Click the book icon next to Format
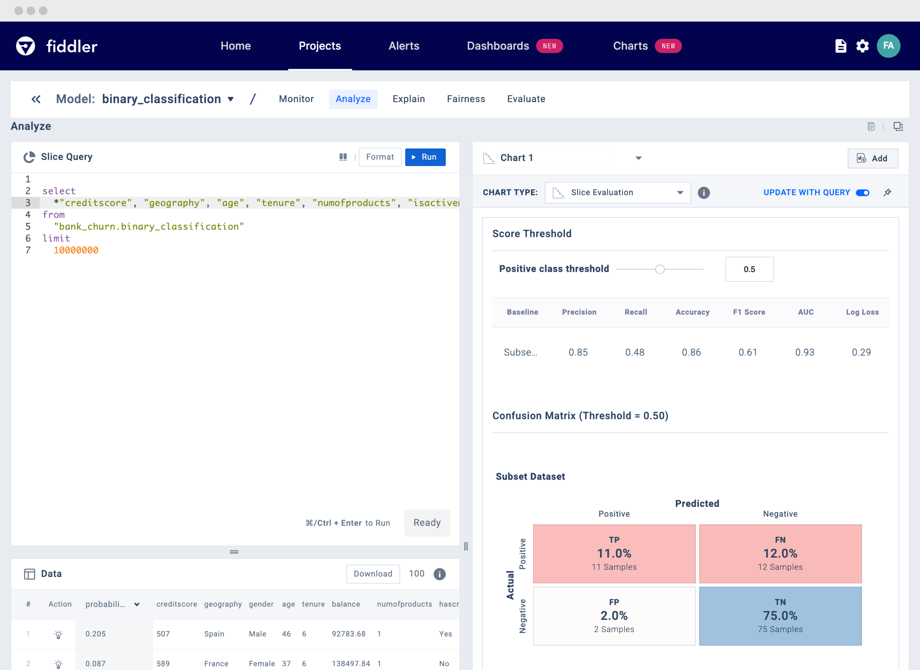920x670 pixels. (343, 157)
